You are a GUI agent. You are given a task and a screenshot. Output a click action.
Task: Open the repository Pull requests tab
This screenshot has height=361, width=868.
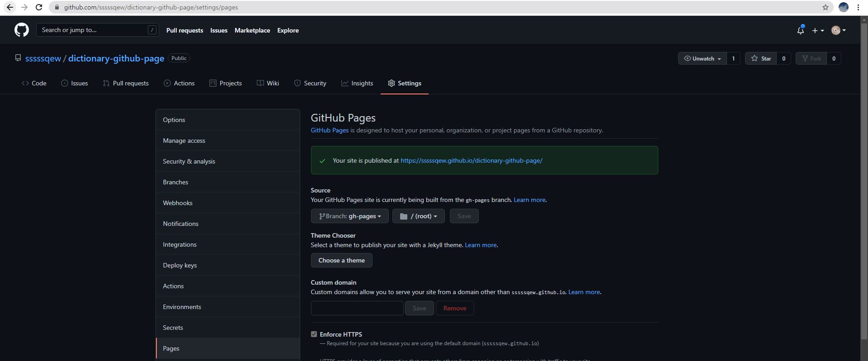(x=126, y=83)
